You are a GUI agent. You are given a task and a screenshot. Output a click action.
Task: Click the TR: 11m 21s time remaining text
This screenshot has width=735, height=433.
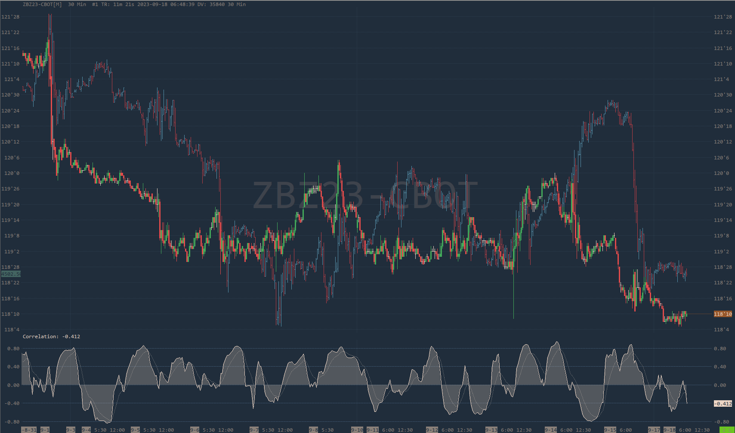click(x=118, y=4)
